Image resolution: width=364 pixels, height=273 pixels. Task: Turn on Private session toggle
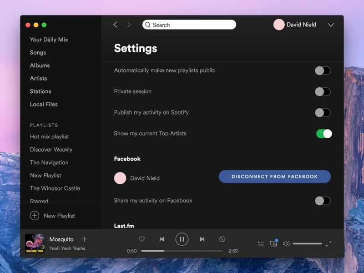(323, 91)
